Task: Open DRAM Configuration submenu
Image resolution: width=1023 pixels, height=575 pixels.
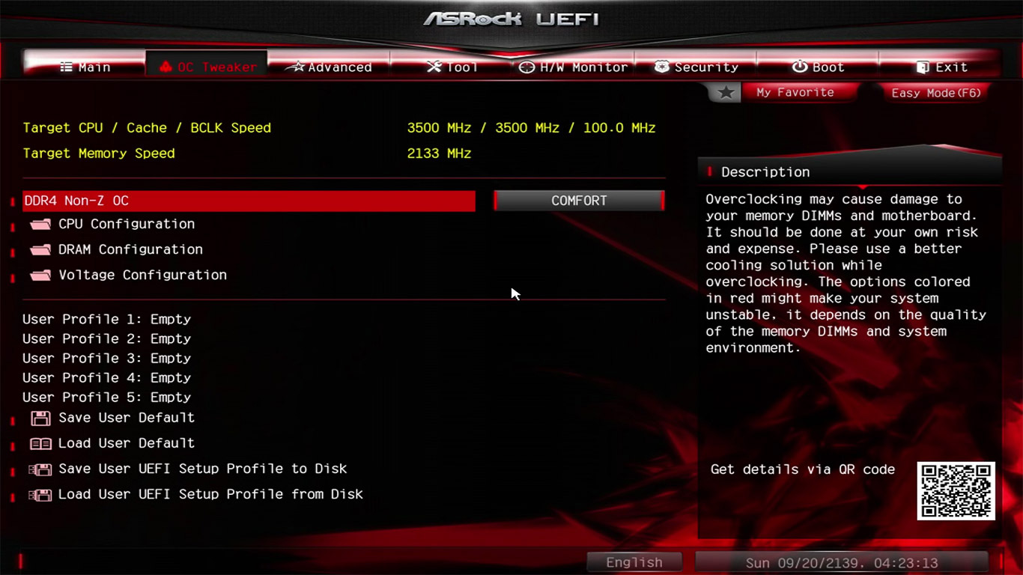Action: (130, 249)
